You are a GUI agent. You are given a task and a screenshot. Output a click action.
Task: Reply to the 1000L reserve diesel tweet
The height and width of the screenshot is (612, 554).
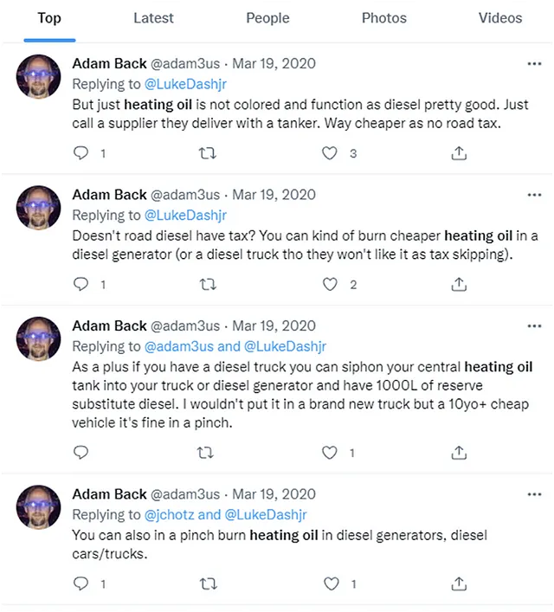point(81,453)
